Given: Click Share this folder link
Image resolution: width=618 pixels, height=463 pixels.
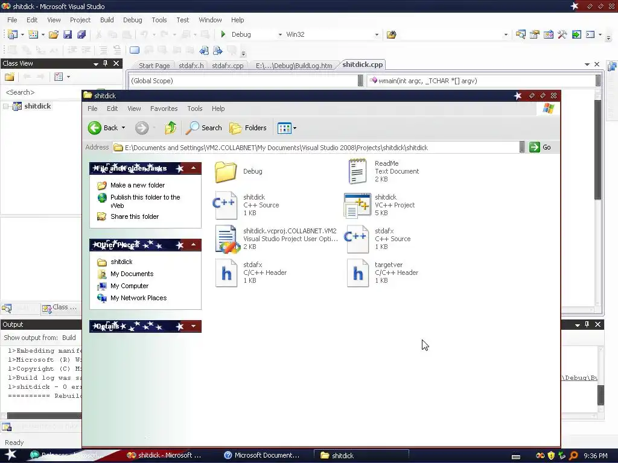Looking at the screenshot, I should (135, 216).
